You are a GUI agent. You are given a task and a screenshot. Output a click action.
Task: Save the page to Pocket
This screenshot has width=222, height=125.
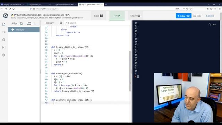[x=187, y=9]
